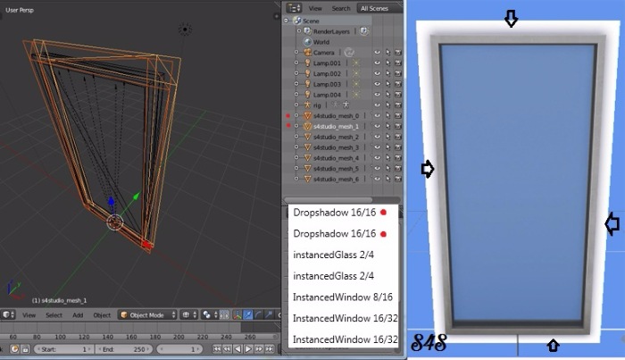This screenshot has width=625, height=360.
Task: Toggle the Camera eye icon
Action: pos(377,53)
